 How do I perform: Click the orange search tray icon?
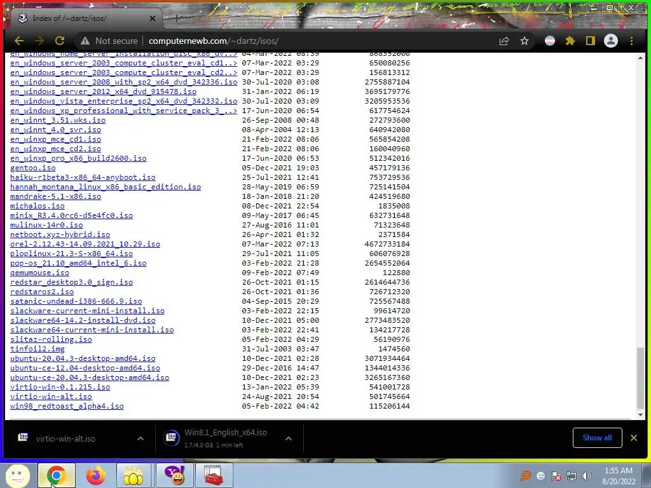click(526, 475)
